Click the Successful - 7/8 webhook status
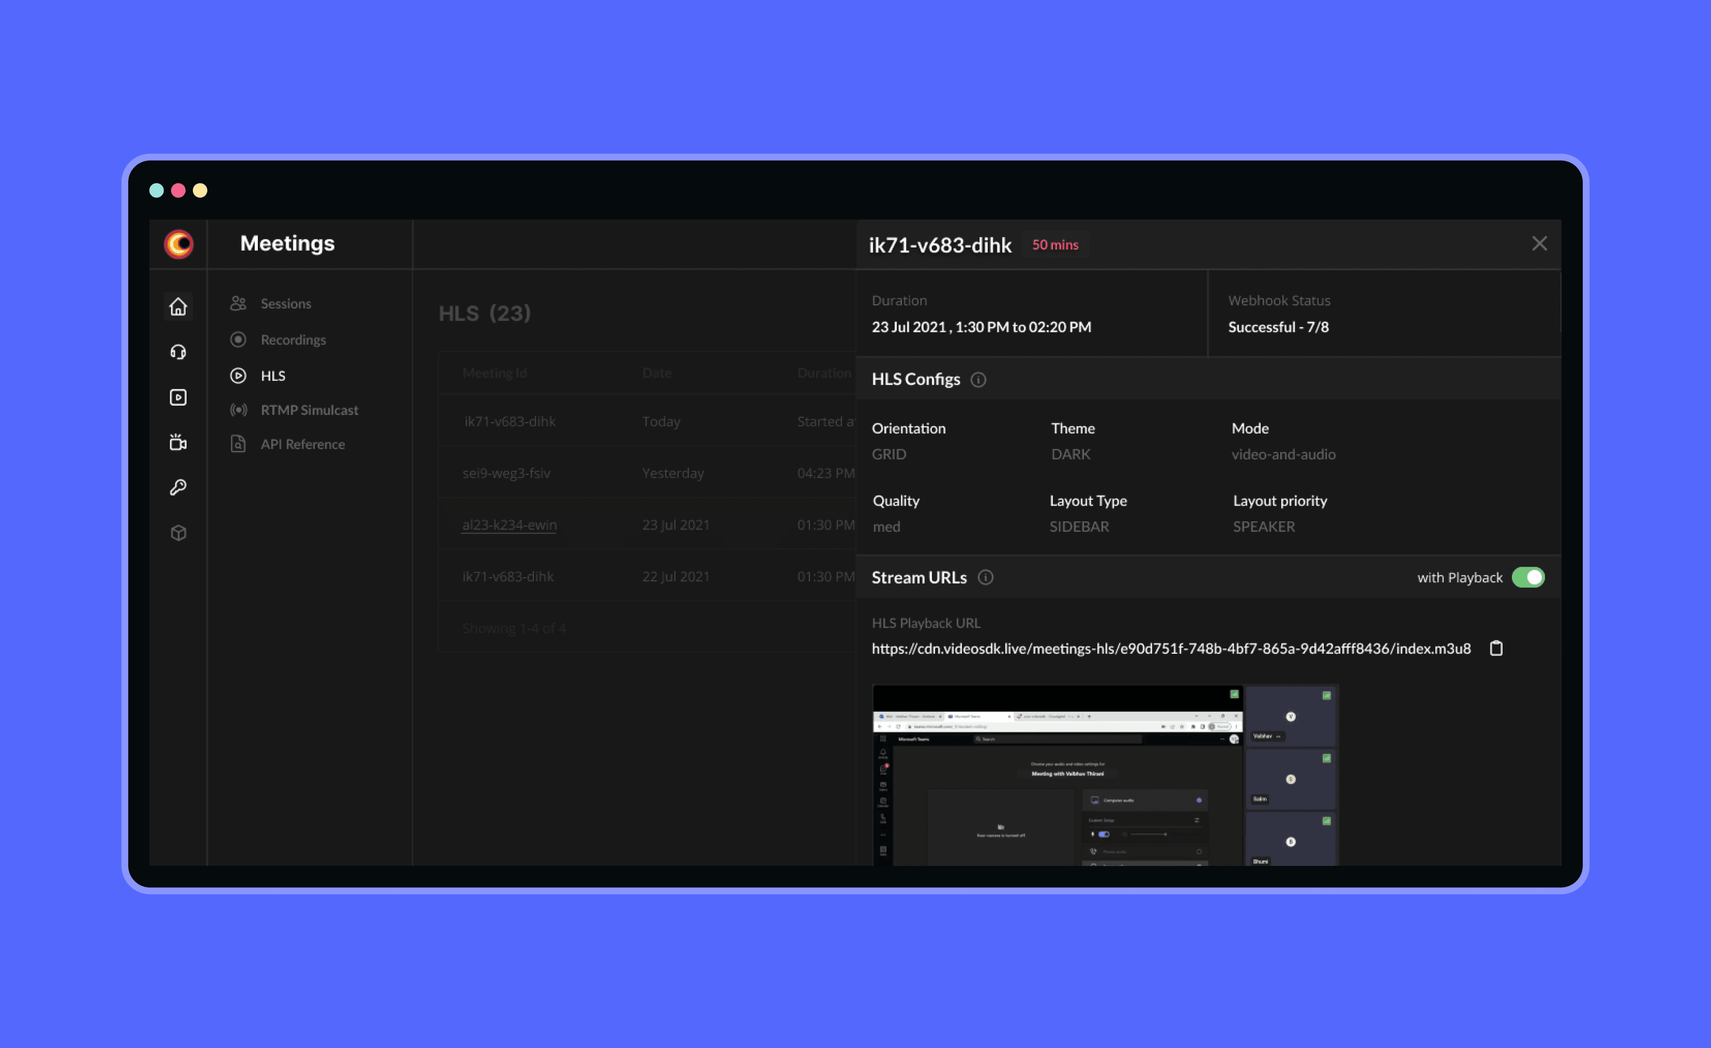1711x1048 pixels. point(1278,327)
